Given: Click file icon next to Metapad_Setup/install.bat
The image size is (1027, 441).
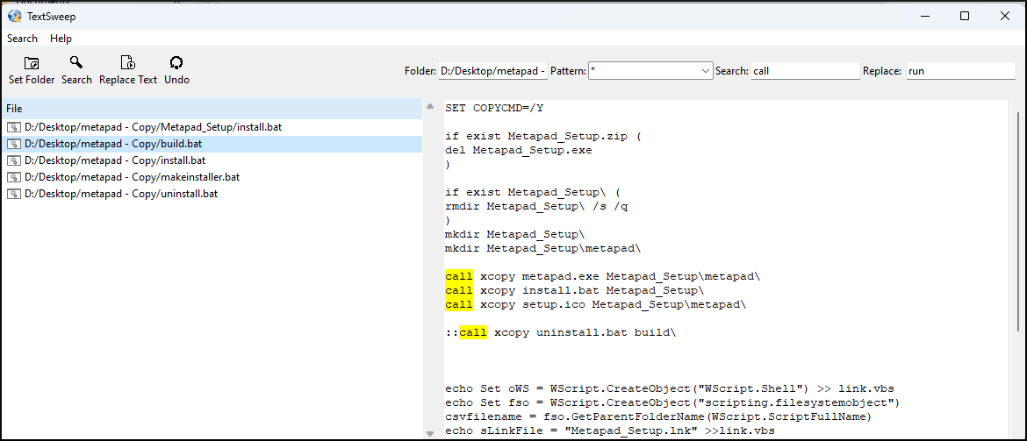Looking at the screenshot, I should [14, 127].
